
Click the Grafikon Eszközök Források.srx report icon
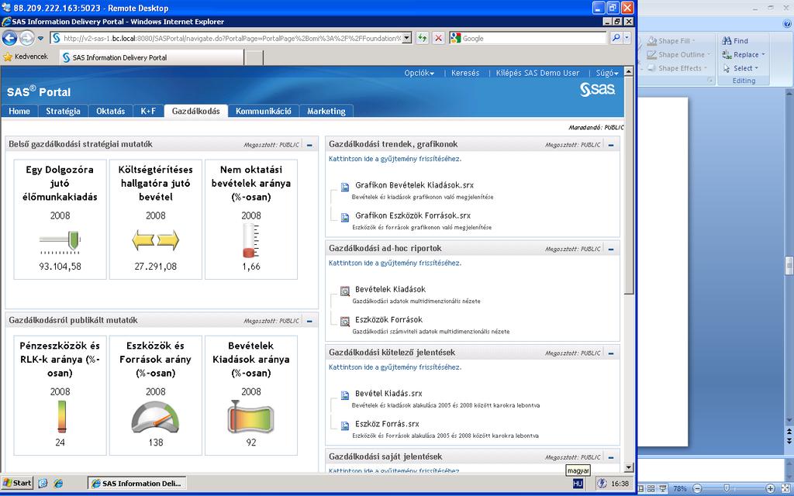point(345,217)
